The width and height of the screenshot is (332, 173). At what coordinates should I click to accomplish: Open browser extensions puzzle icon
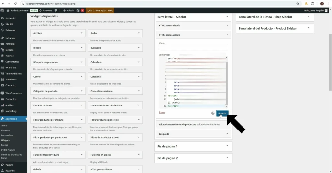point(313,4)
